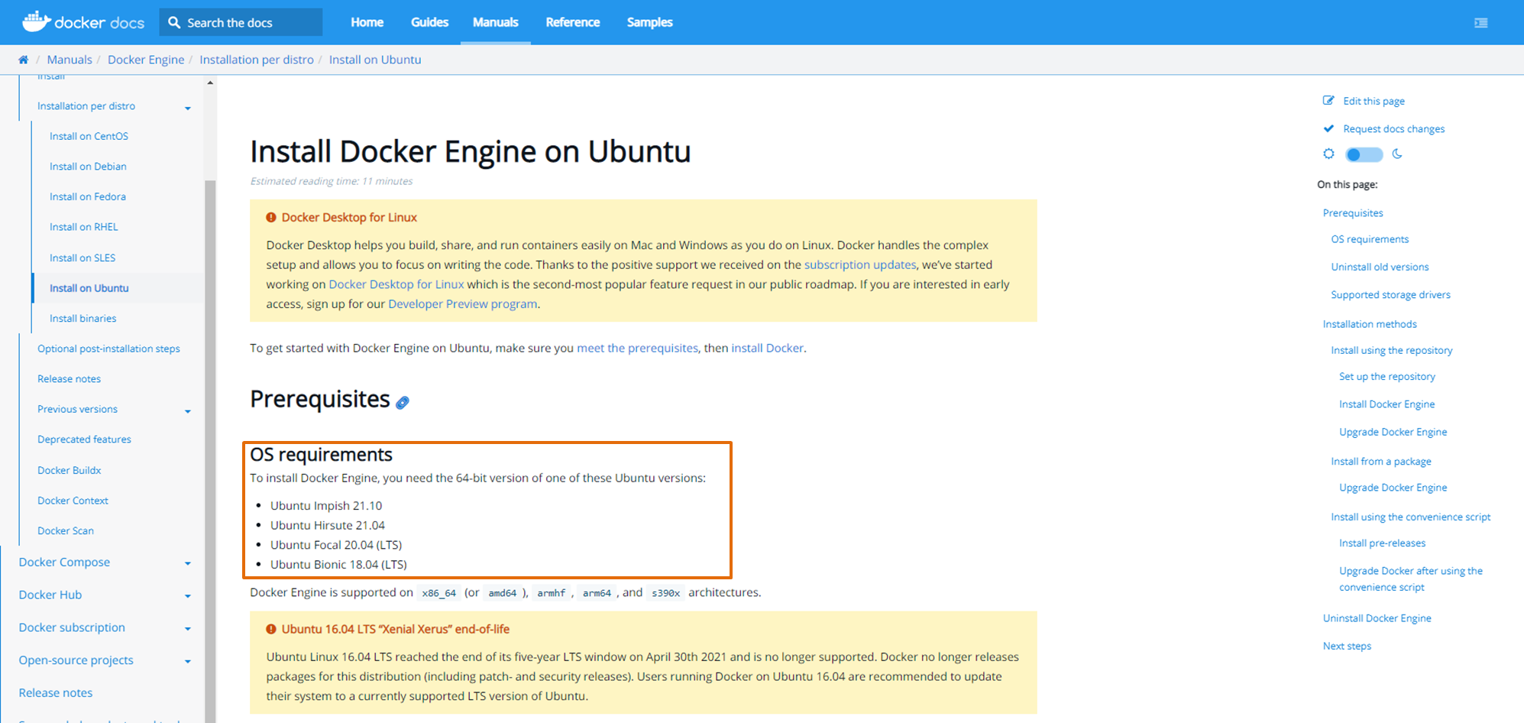Expand the Docker Hub section
The width and height of the screenshot is (1524, 723).
188,596
